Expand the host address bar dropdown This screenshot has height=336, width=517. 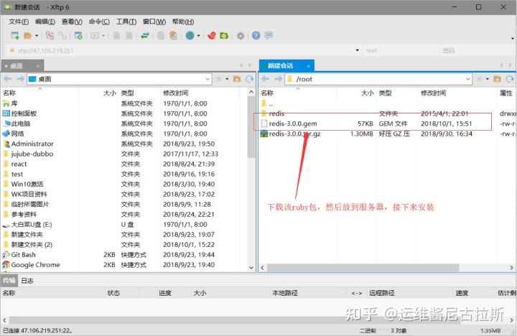(x=357, y=50)
